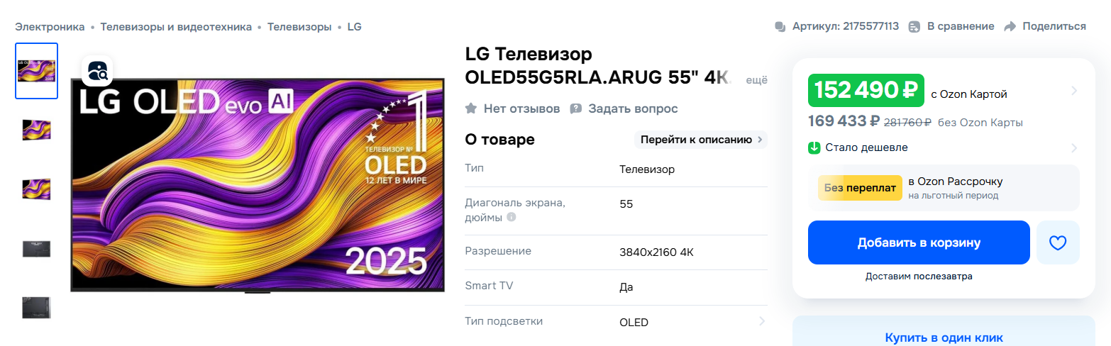
Task: Open the Без переплат Ozon Рассрочку banner
Action: [944, 188]
